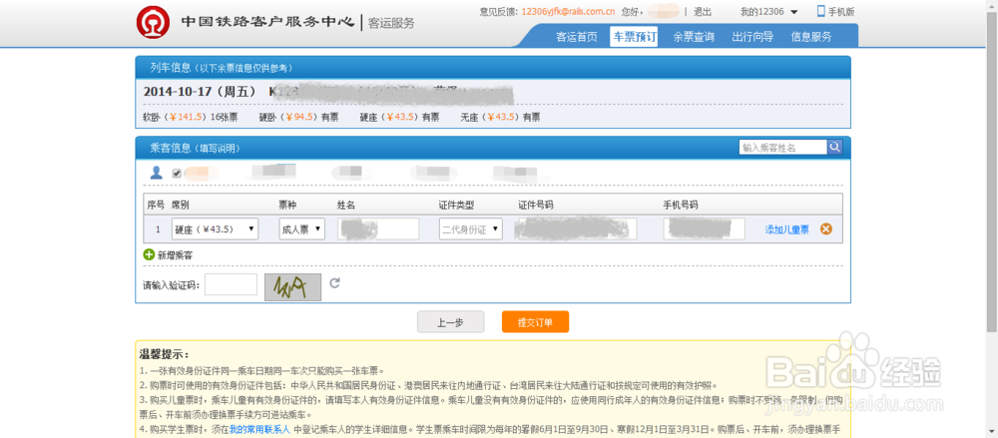Toggle the first frequent passenger checkbox
The height and width of the screenshot is (438, 998).
tap(177, 174)
